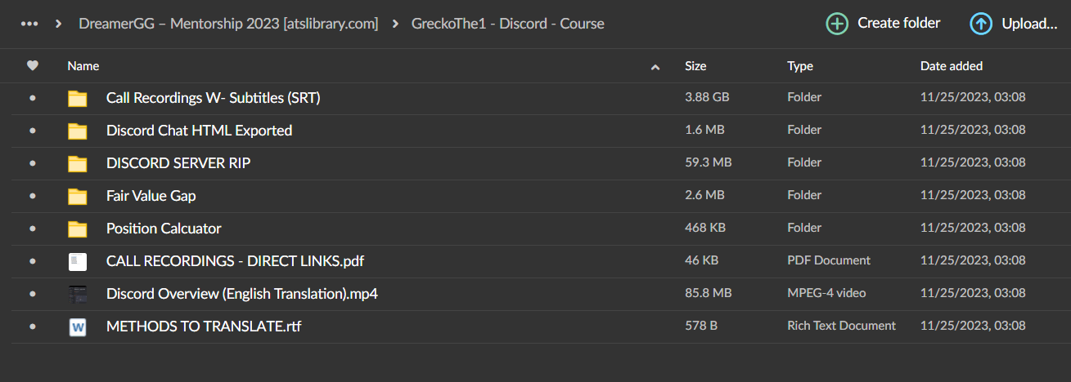Click the Upload arrow icon

(x=981, y=24)
